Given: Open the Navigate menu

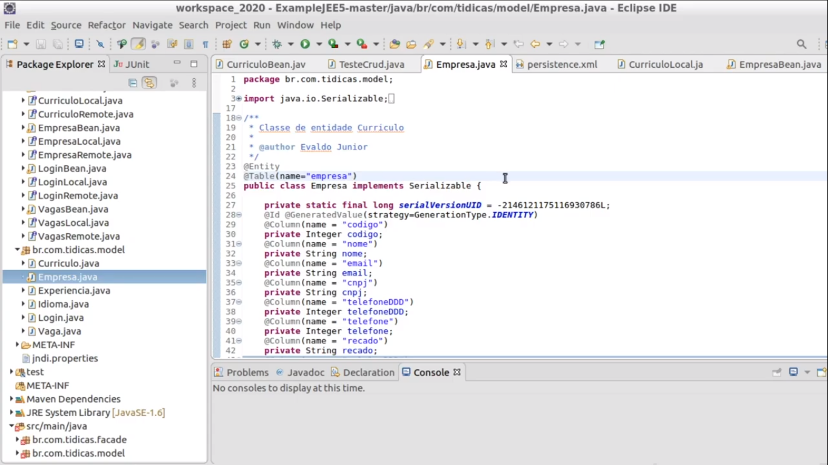Looking at the screenshot, I should click(x=153, y=25).
